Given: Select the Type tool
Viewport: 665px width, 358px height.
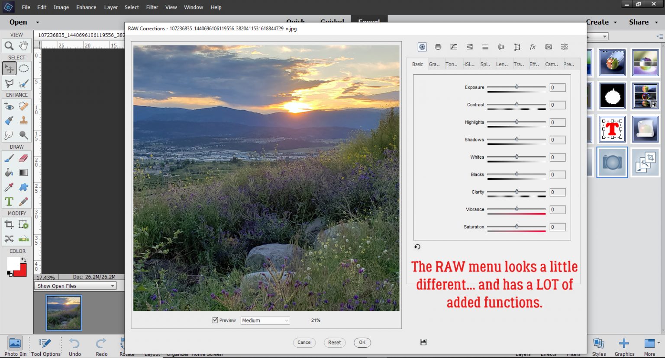Looking at the screenshot, I should 9,201.
